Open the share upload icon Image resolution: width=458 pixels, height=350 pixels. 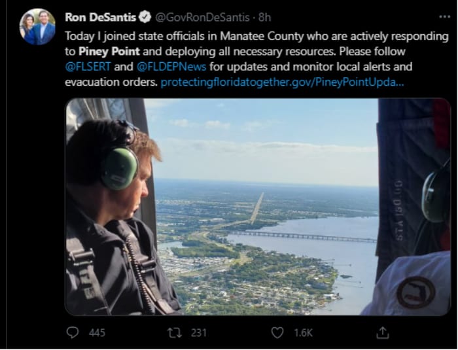coord(383,332)
